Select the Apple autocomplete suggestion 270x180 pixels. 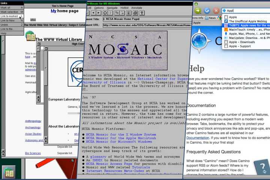(246, 17)
